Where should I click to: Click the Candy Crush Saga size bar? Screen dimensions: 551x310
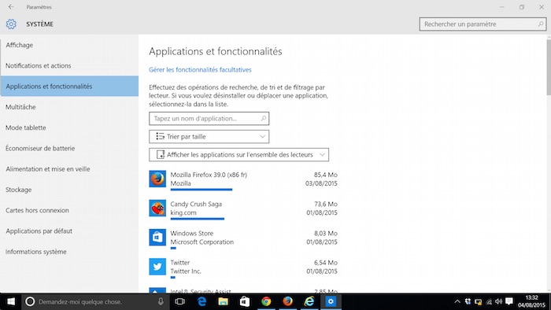coord(197,219)
